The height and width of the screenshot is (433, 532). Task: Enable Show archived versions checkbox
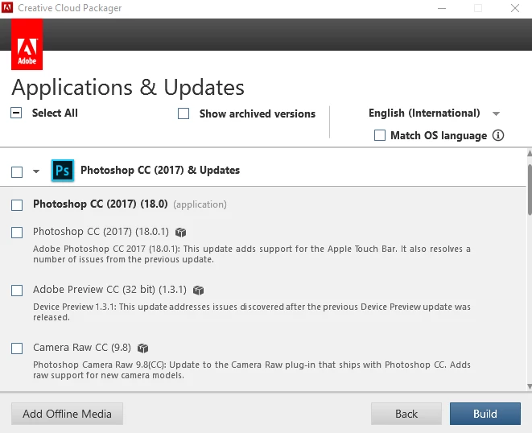click(x=184, y=113)
